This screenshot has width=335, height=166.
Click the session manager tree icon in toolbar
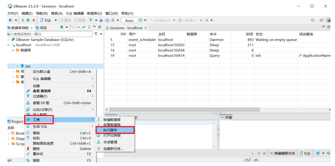coord(112,20)
